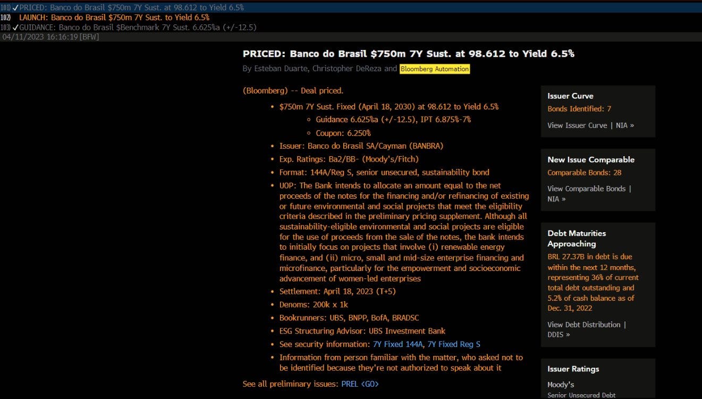Image resolution: width=702 pixels, height=399 pixels.
Task: Click the Debt Maturities Approaching heading
Action: point(577,239)
